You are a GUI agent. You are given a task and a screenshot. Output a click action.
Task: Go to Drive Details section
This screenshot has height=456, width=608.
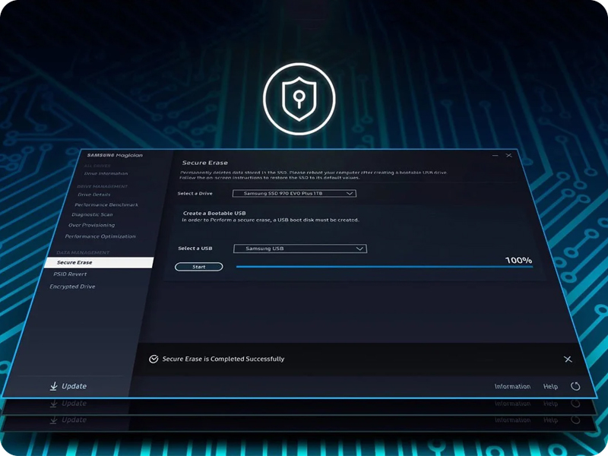94,195
